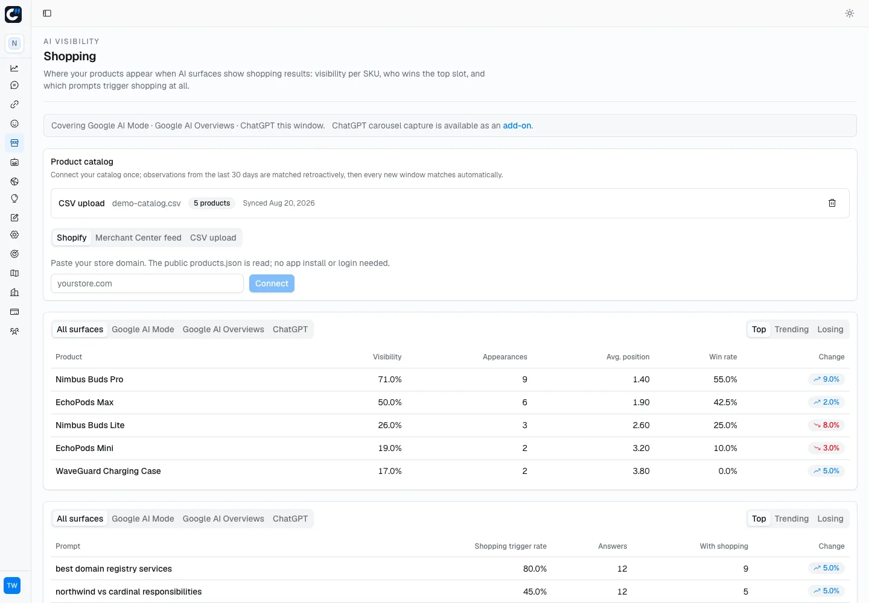Filter product table by ChatGPT

point(290,329)
